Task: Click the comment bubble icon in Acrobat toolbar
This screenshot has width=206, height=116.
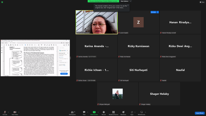Action: (45, 45)
